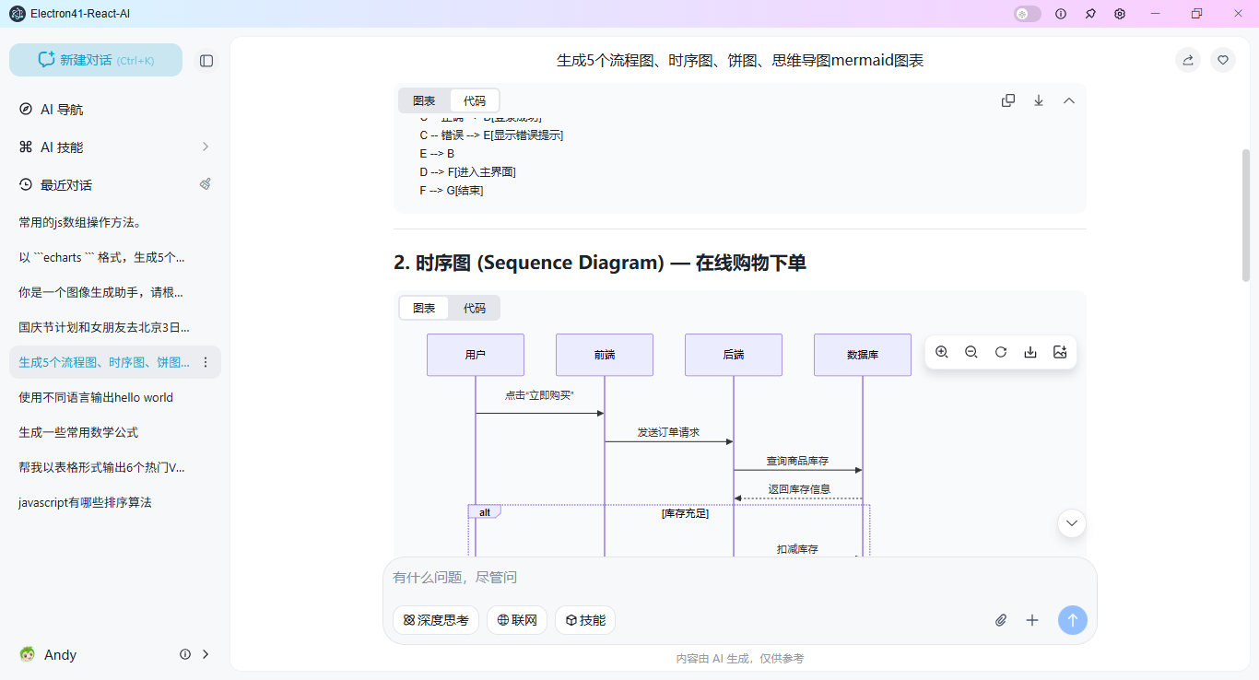
Task: Click the 内容由 AI 生成，仅供参考 notice
Action: tap(740, 659)
